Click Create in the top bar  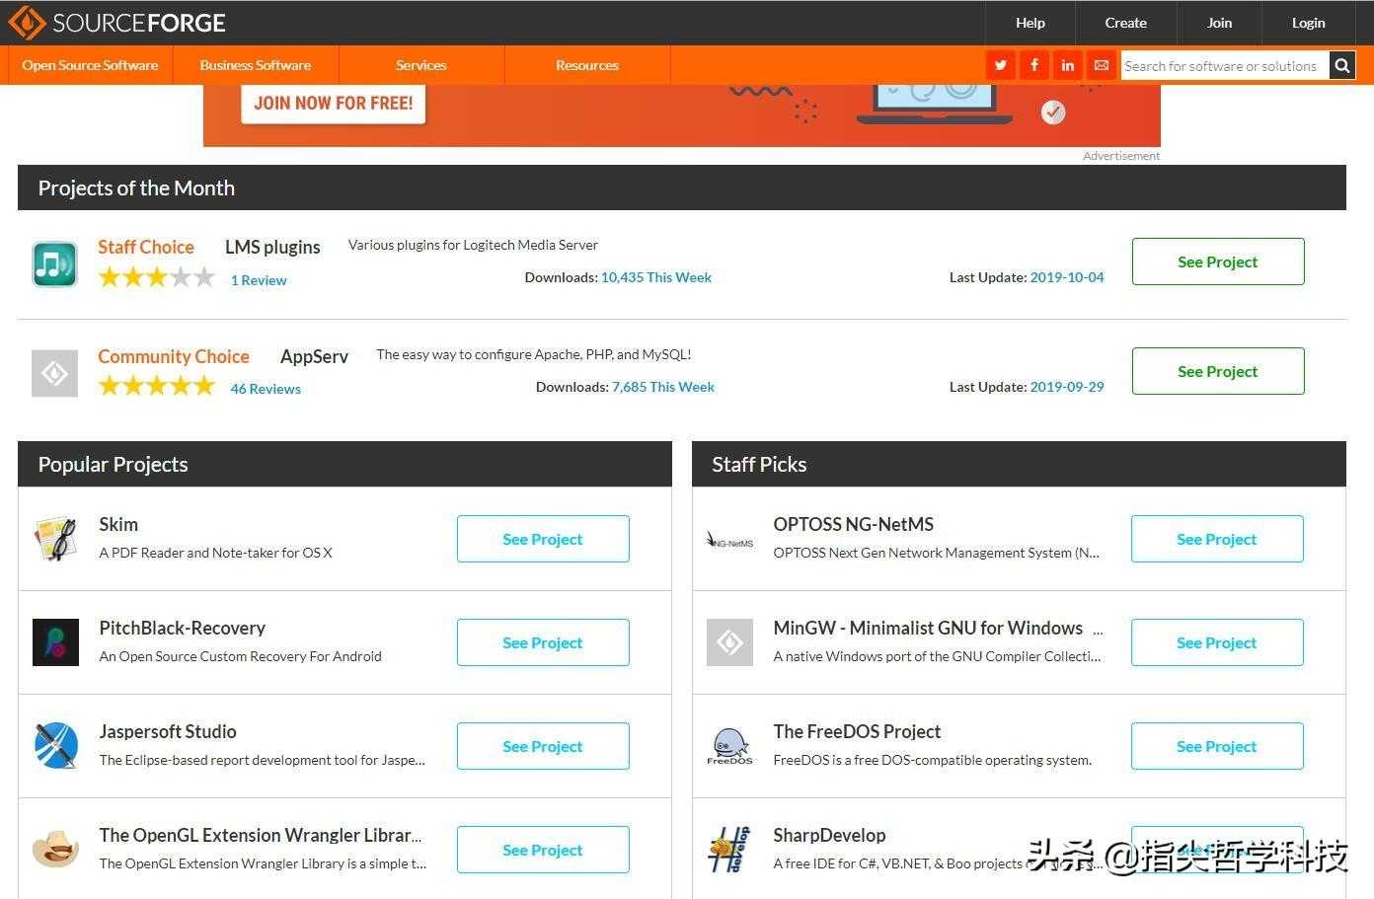(1125, 23)
